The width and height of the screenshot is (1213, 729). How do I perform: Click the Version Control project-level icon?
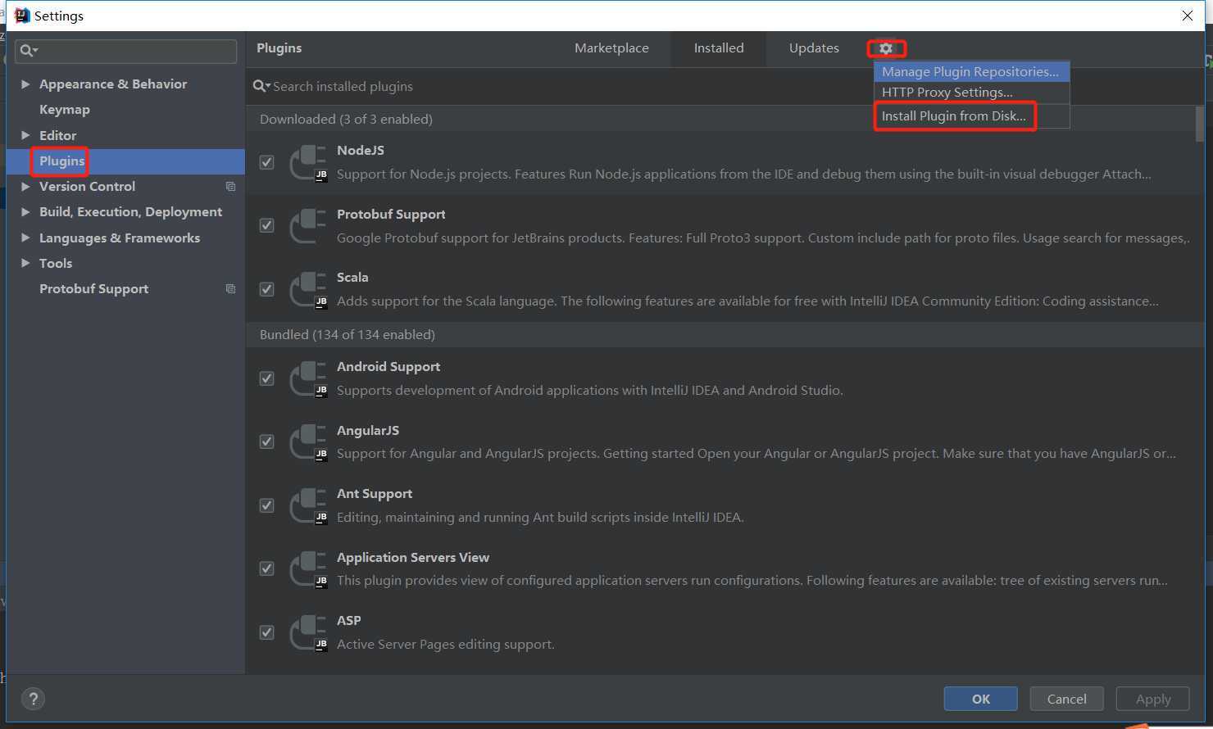(x=230, y=187)
